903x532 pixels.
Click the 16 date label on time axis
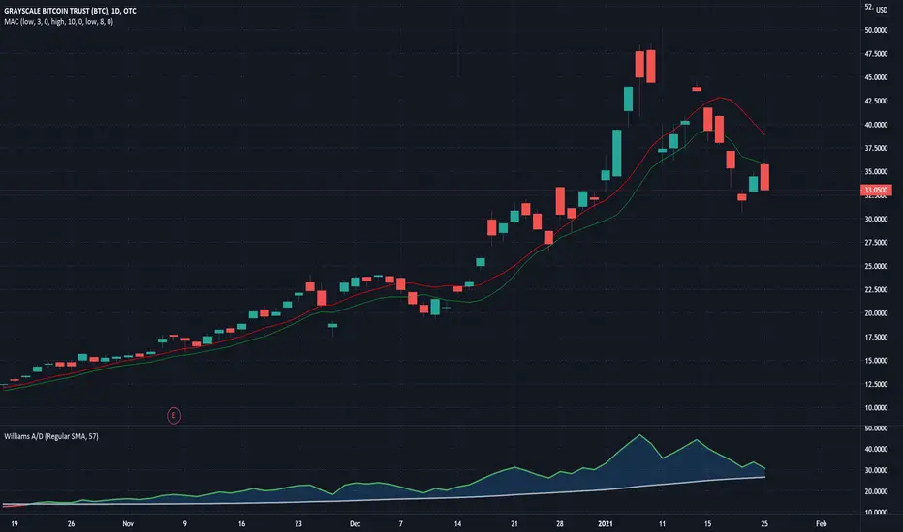[241, 523]
